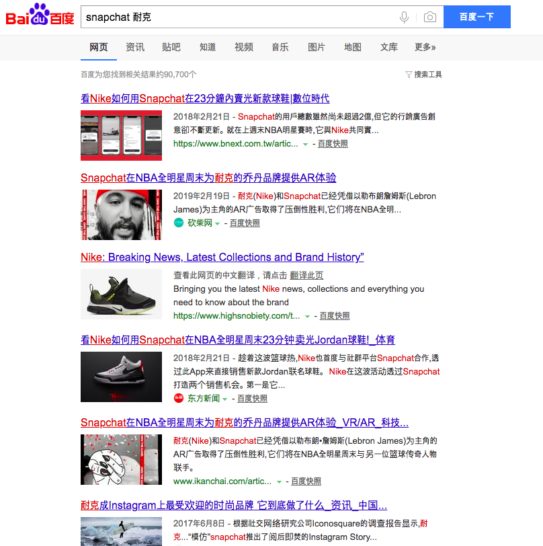The height and width of the screenshot is (546, 543).
Task: Open the bnext.com.tw URL link
Action: click(x=236, y=144)
